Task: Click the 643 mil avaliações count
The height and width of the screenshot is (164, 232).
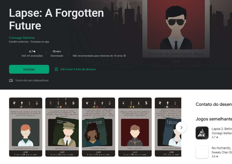Action: 32,56
